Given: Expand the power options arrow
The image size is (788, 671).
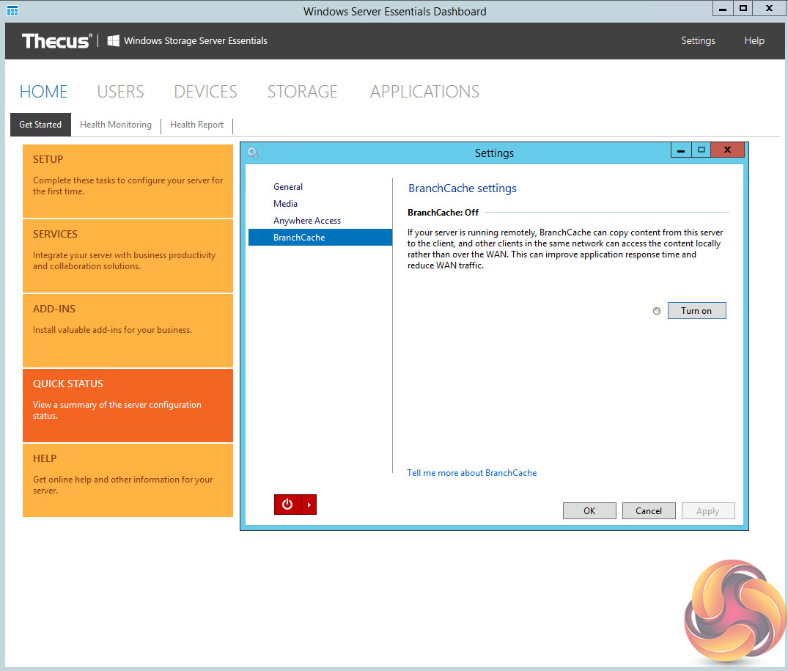Looking at the screenshot, I should click(309, 504).
